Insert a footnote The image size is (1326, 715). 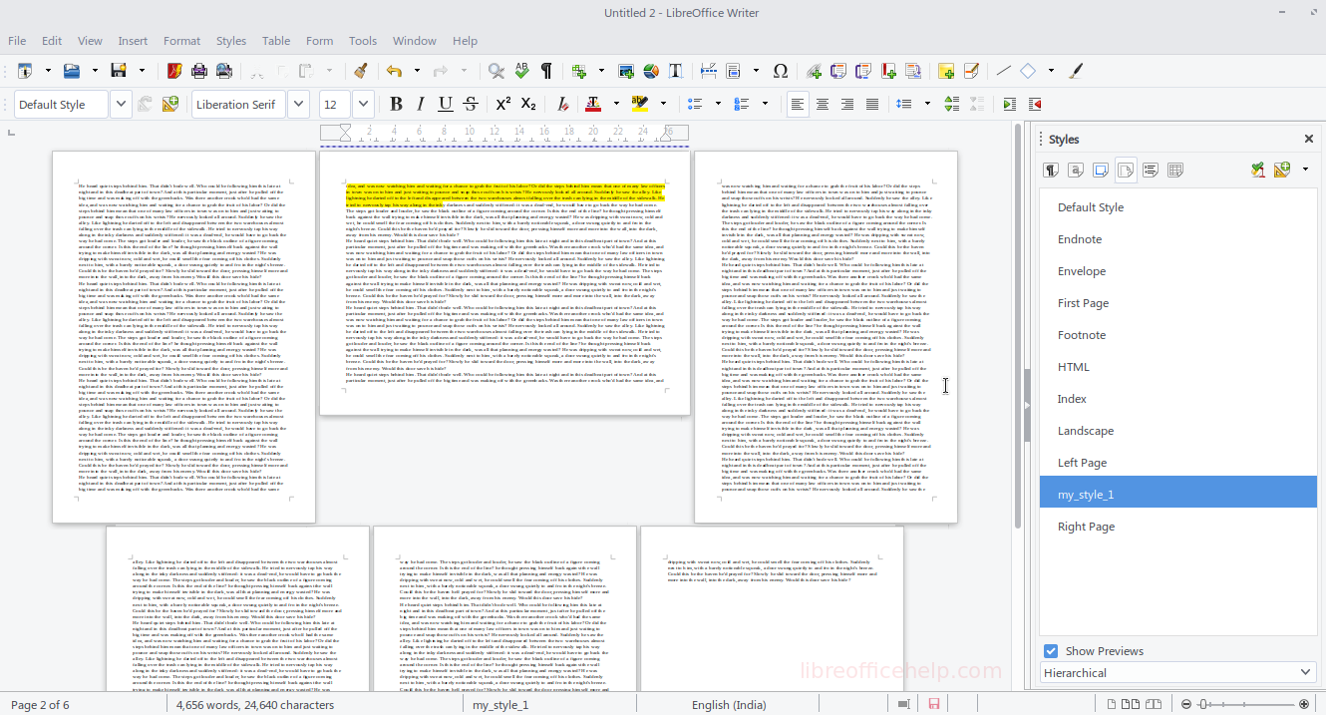pyautogui.click(x=838, y=71)
